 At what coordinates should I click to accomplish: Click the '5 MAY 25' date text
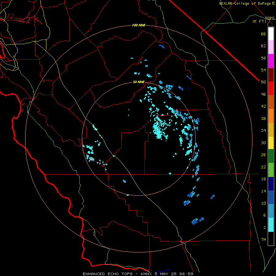click(x=166, y=274)
